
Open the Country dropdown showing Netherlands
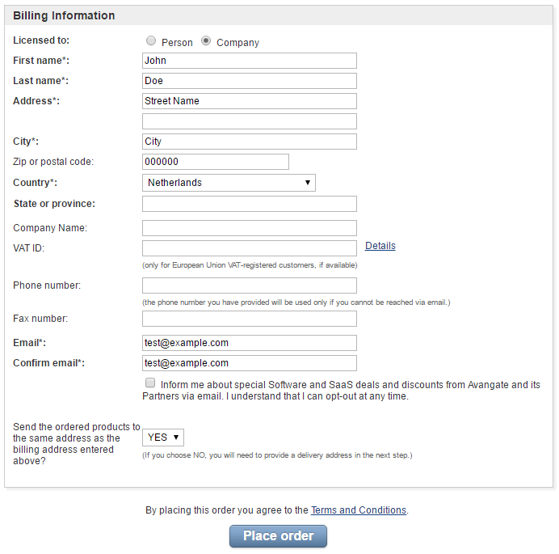coord(229,183)
